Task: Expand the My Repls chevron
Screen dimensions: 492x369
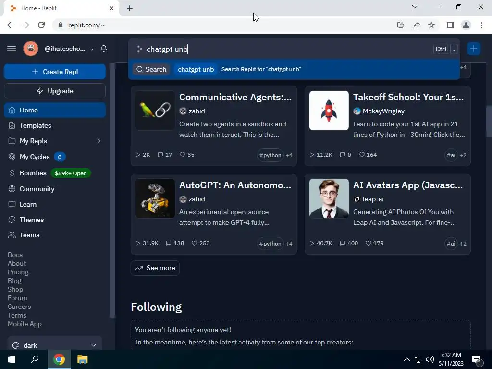Action: point(99,141)
